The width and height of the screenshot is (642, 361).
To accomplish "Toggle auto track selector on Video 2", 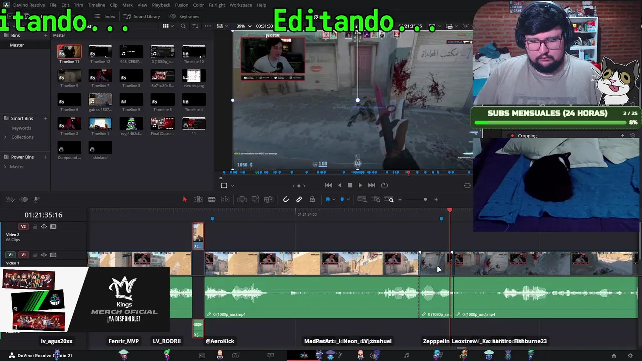I will 44,227.
